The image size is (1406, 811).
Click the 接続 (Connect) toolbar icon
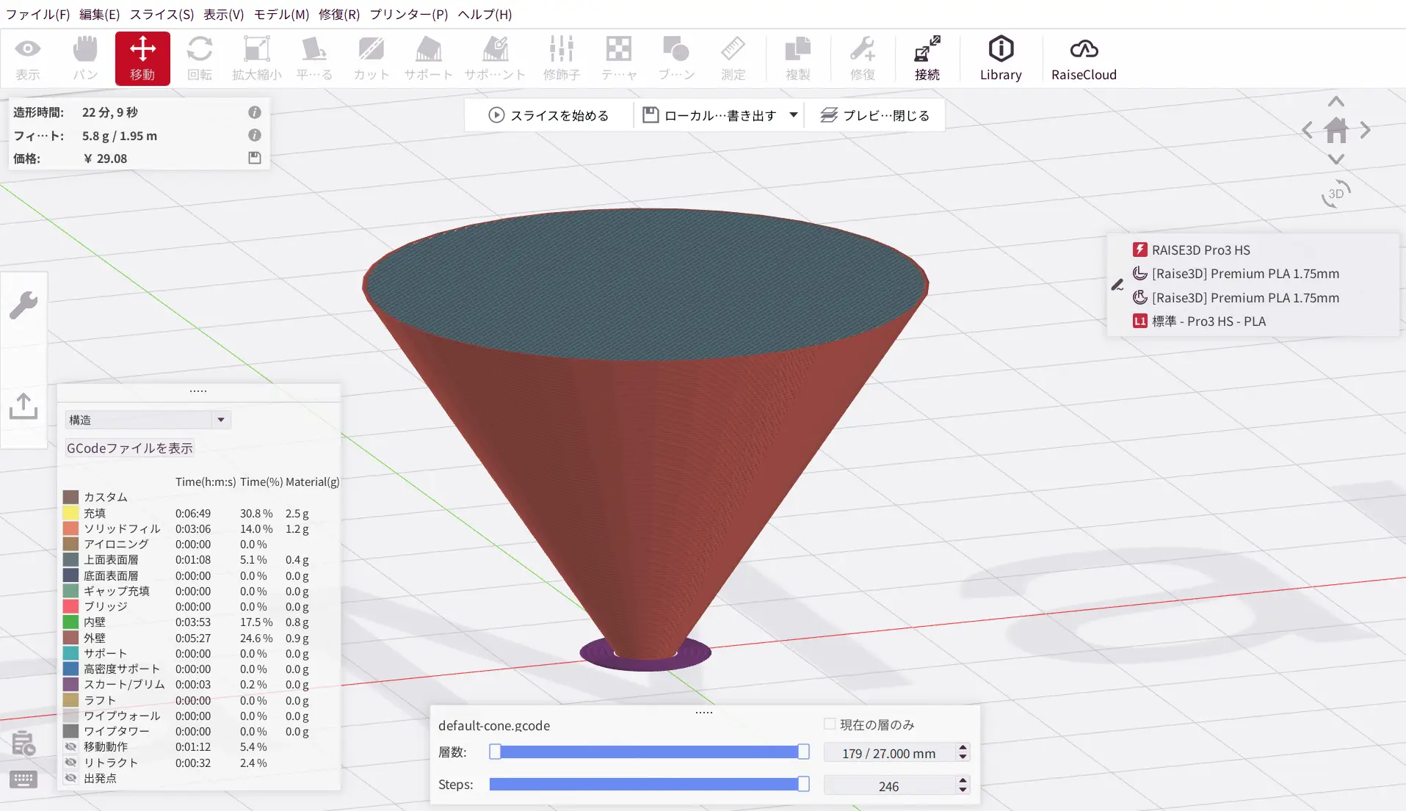click(927, 58)
